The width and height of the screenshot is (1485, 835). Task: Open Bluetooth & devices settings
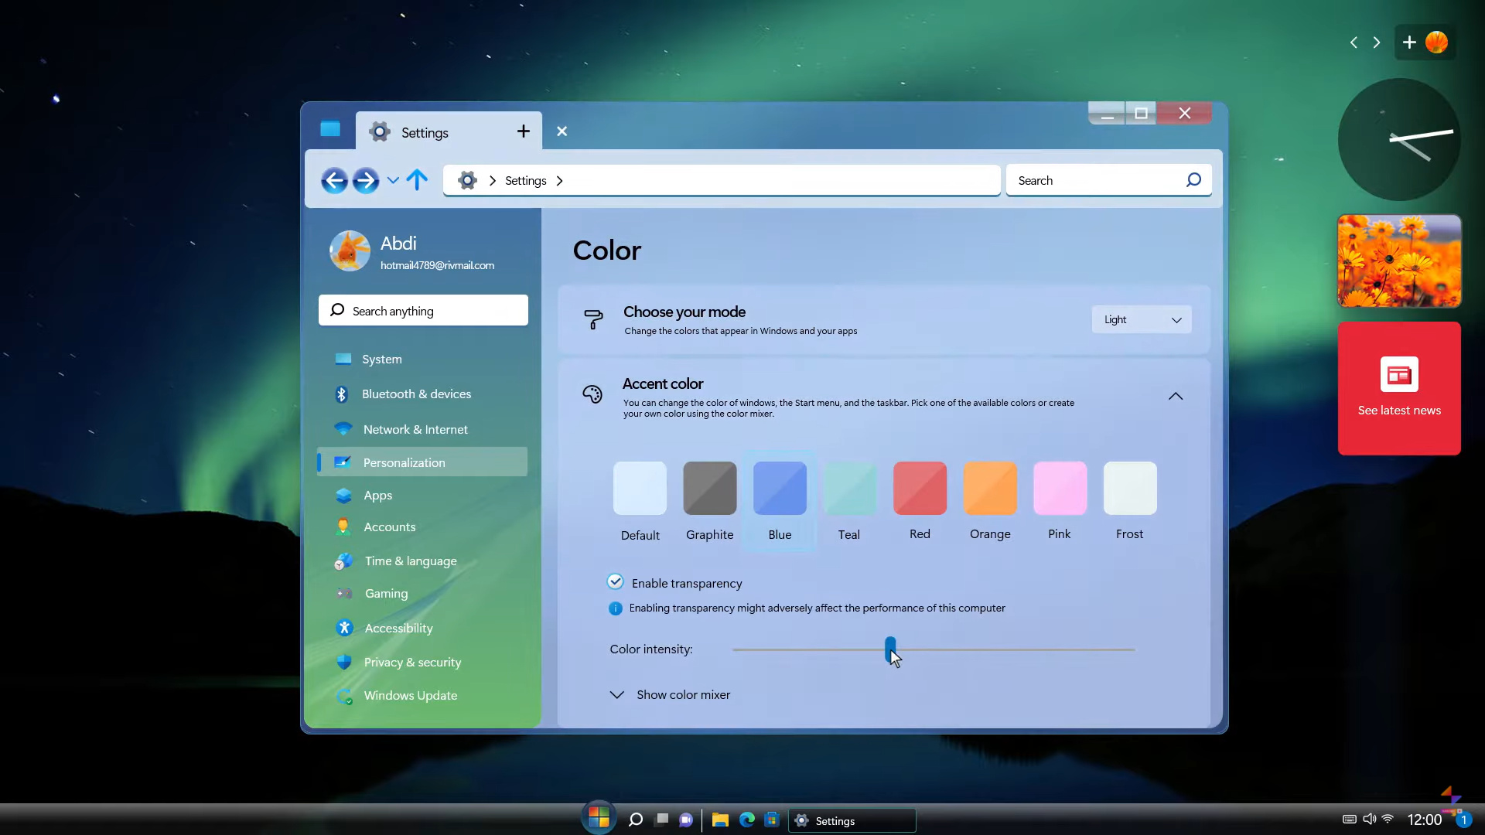pos(416,394)
